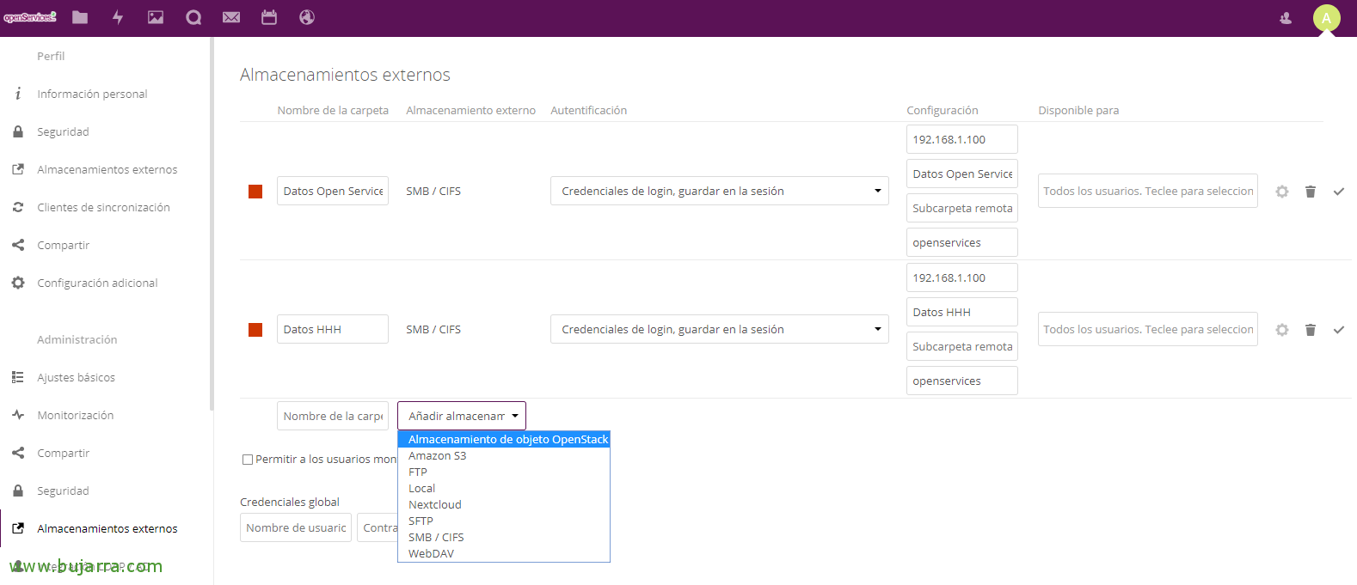This screenshot has height=585, width=1357.
Task: Open the Contacts icon in top right
Action: coord(1286,18)
